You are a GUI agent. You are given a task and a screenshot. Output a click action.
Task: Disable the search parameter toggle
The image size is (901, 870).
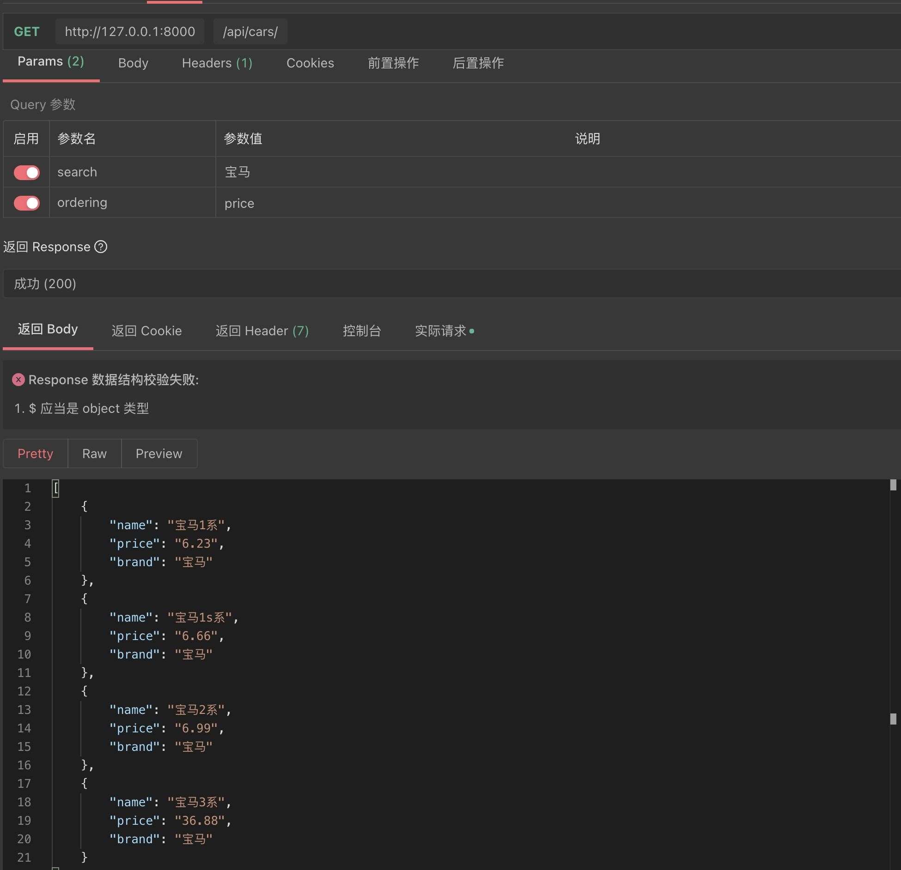click(27, 173)
